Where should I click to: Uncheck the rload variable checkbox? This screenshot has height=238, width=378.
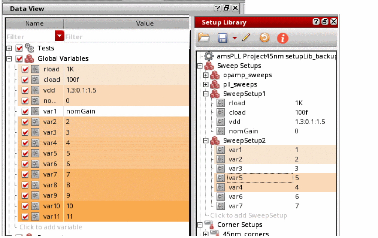coord(25,69)
